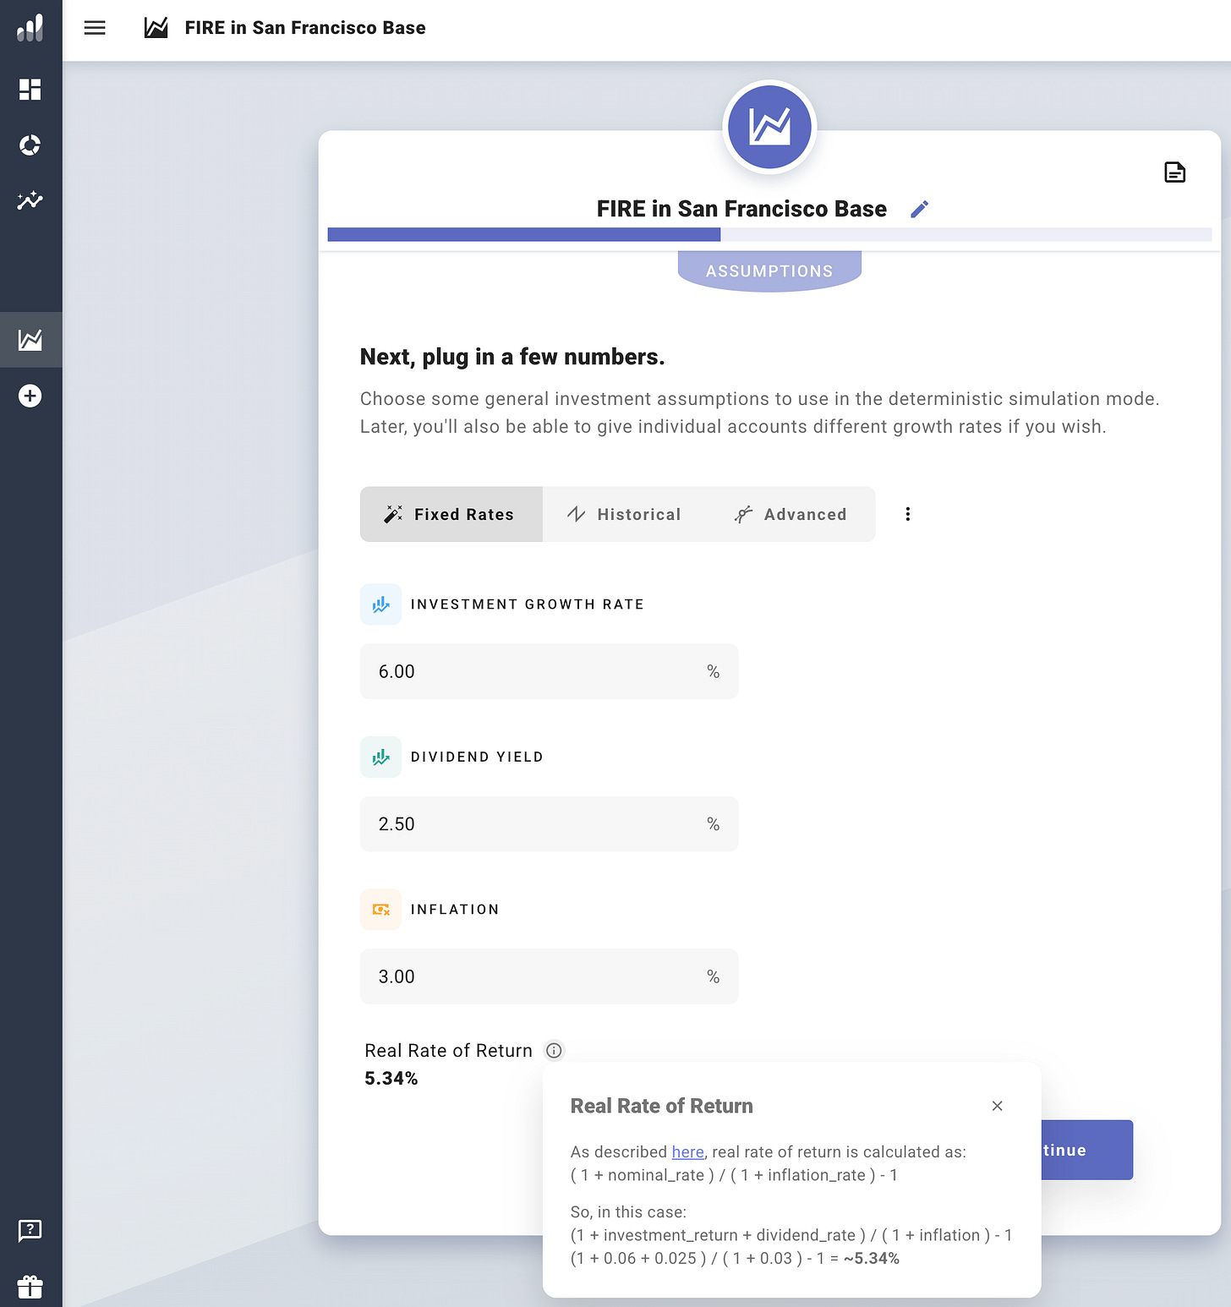Open the sparkle trend insights icon
The height and width of the screenshot is (1307, 1231).
(x=30, y=200)
